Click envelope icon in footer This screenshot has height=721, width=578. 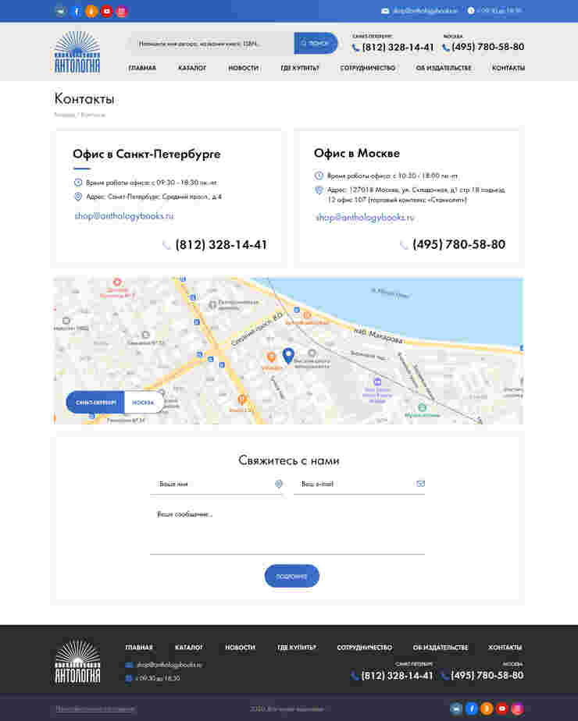129,665
